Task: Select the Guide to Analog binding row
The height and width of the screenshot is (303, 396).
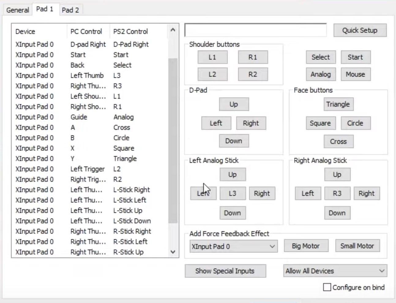Action: 90,117
